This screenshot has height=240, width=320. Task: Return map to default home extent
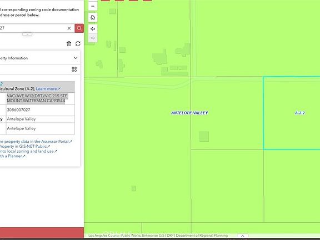click(x=93, y=18)
